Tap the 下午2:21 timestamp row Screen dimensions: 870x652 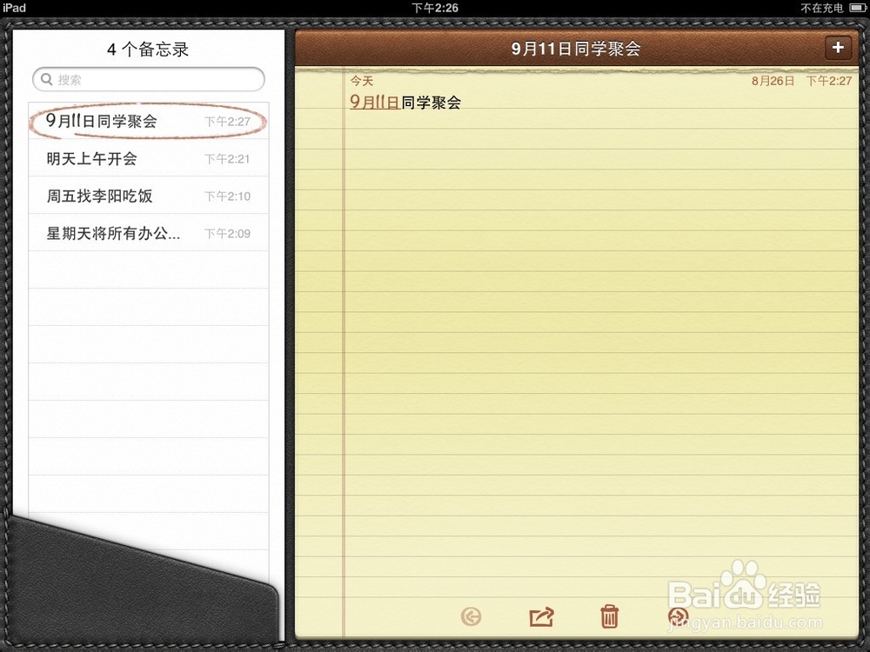(227, 159)
